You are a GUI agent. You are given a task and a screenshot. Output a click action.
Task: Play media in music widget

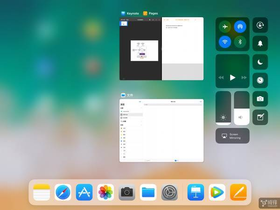[x=232, y=77]
